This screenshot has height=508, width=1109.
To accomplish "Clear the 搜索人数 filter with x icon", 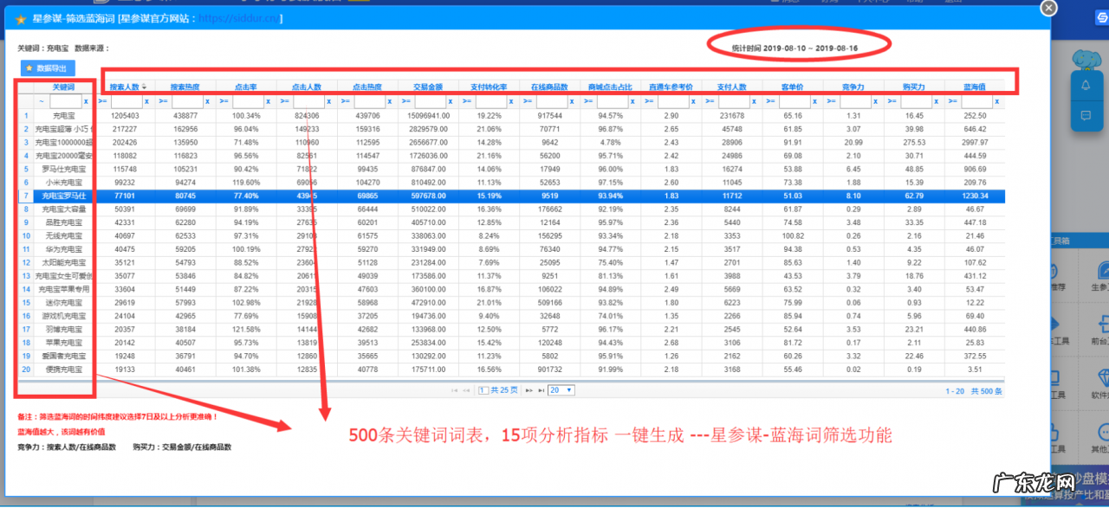I will pos(146,101).
